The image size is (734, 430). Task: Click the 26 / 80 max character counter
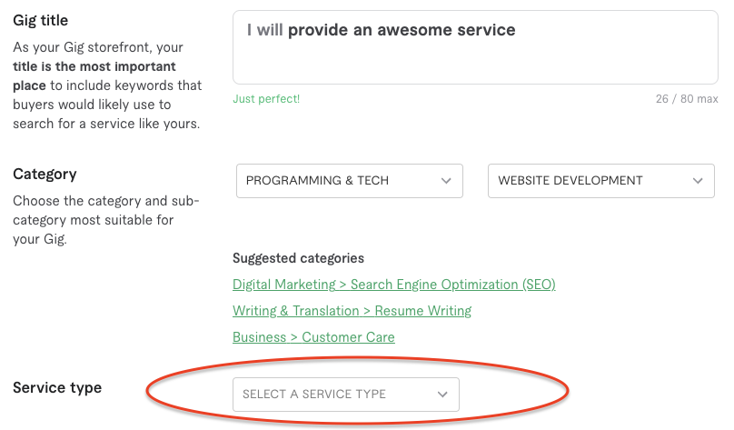[686, 98]
